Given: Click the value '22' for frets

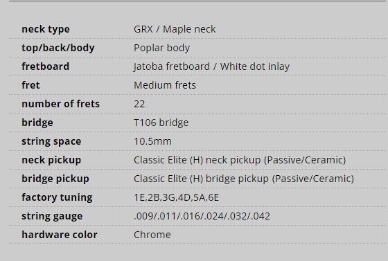Looking at the screenshot, I should pyautogui.click(x=139, y=104).
